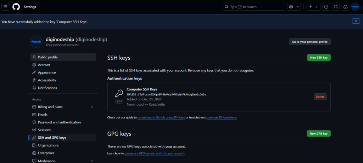Image resolution: width=363 pixels, height=163 pixels.
Task: Open generate a GPG key guide link
Action: tap(155, 153)
